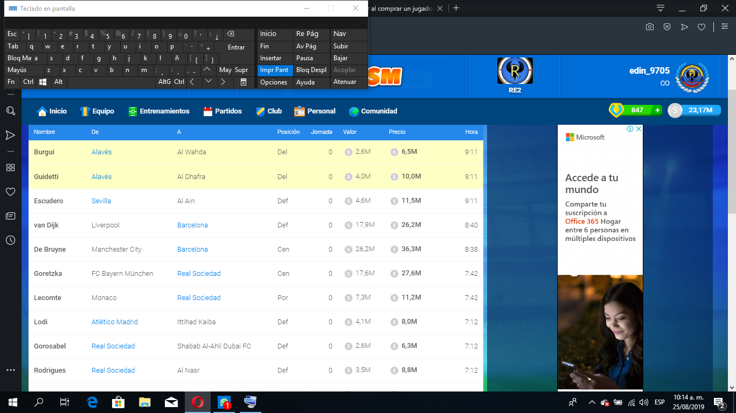
Task: Open the Entrenamientos menu
Action: pos(159,111)
